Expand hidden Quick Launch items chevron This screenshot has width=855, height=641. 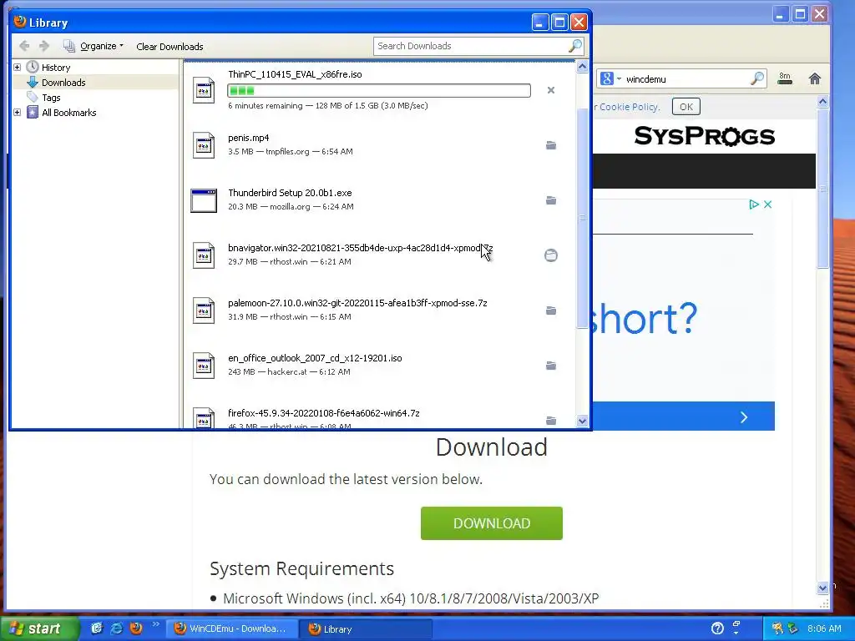pyautogui.click(x=155, y=624)
